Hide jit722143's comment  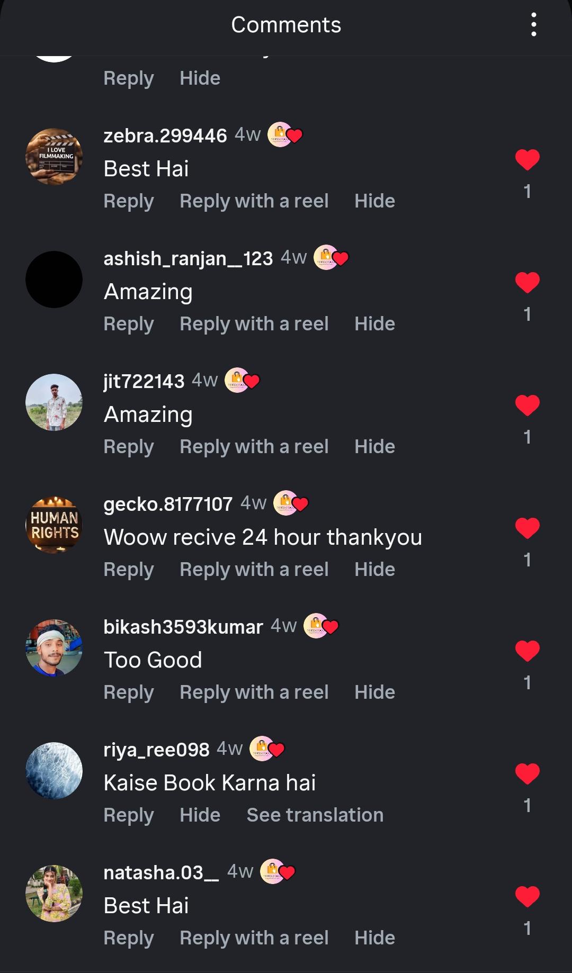(x=374, y=447)
